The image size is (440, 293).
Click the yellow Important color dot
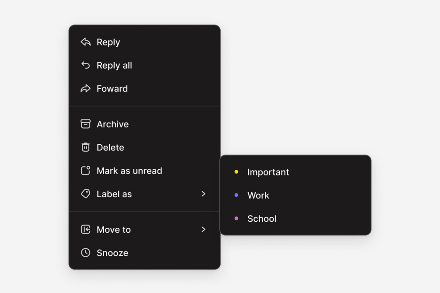point(236,172)
